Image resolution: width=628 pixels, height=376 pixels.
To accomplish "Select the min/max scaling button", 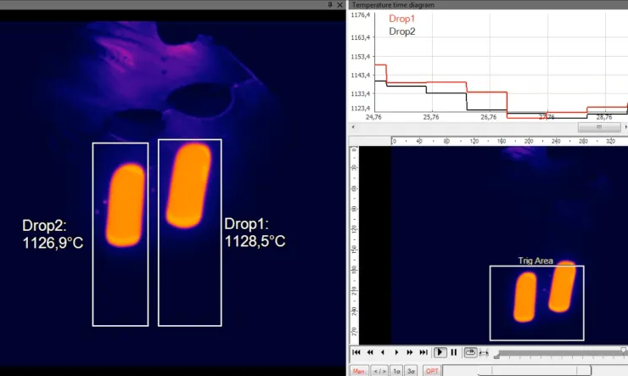I will (379, 371).
